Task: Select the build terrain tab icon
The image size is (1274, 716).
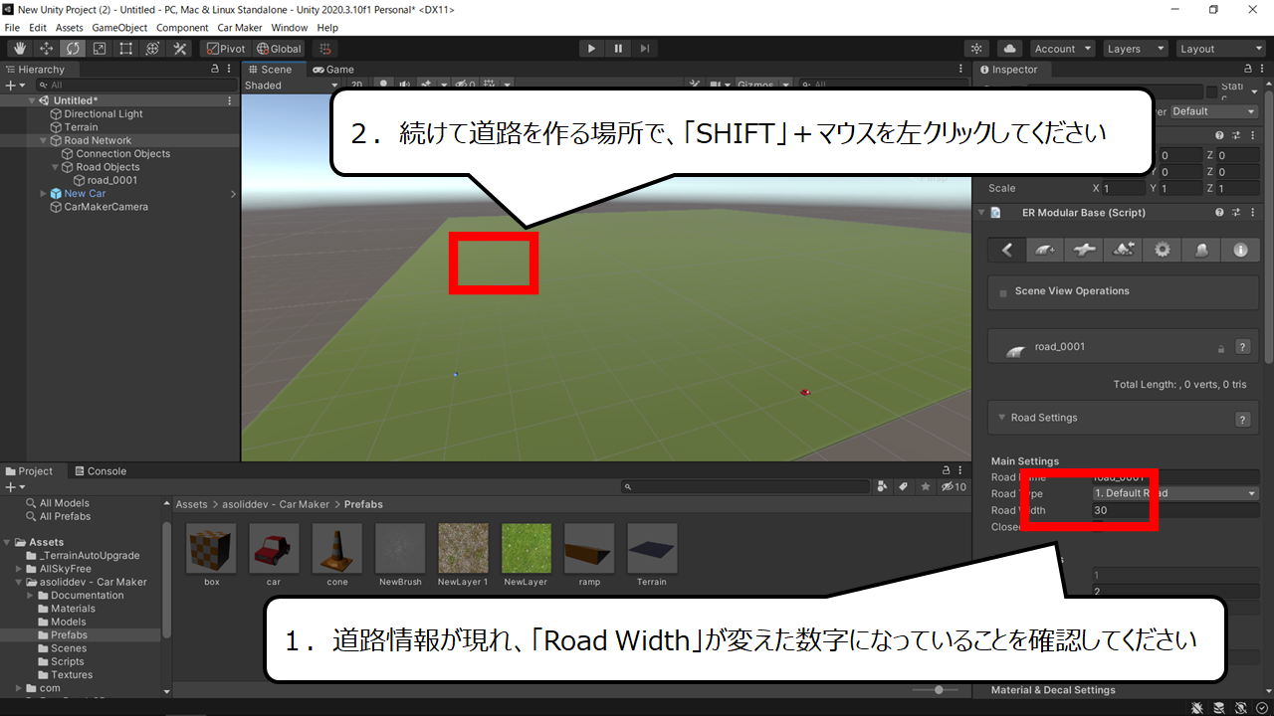Action: point(1200,251)
